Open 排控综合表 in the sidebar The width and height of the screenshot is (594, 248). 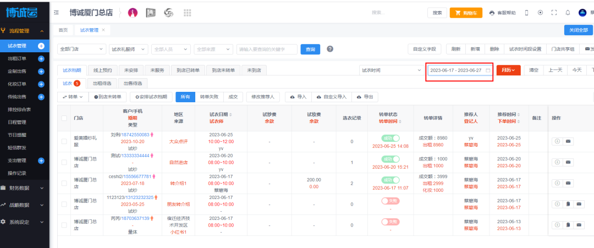tap(19, 110)
